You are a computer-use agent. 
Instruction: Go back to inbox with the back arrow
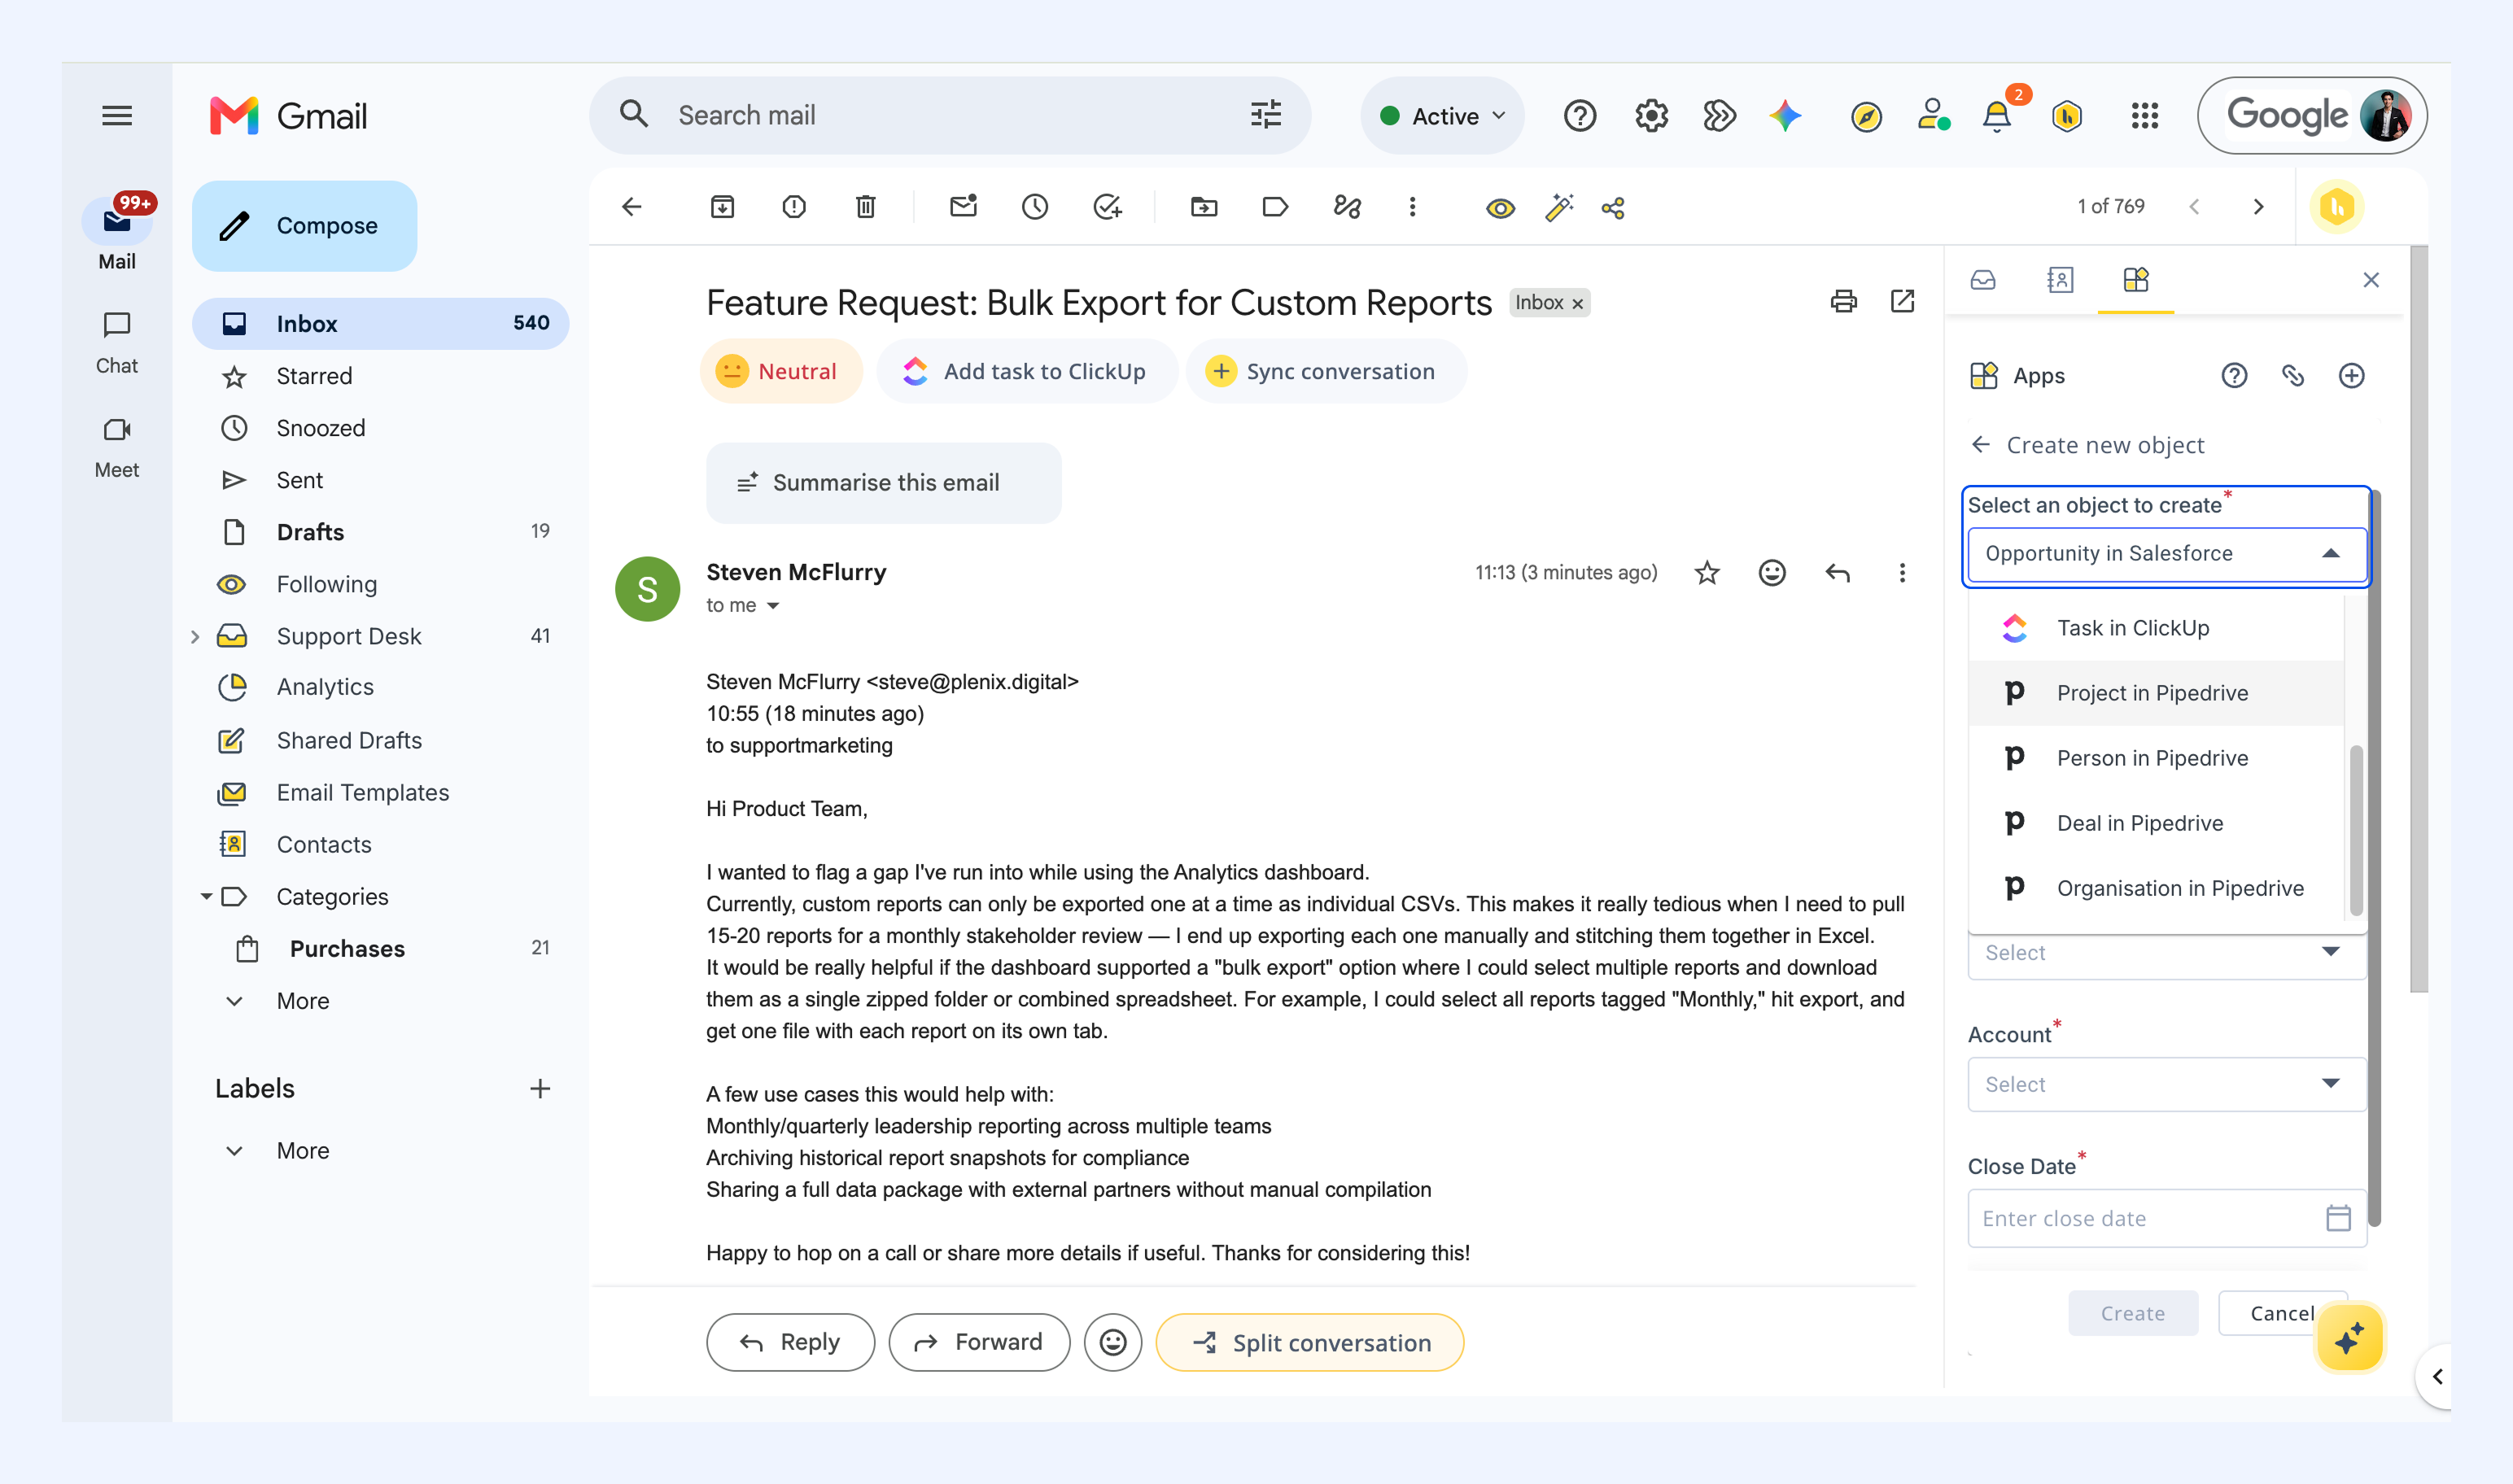[631, 207]
